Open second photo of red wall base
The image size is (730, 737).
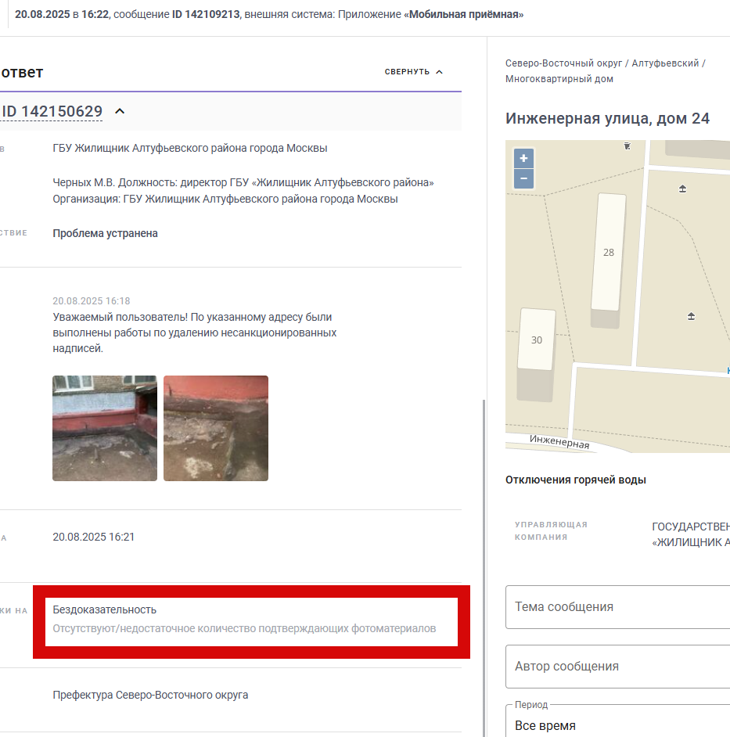click(x=216, y=428)
